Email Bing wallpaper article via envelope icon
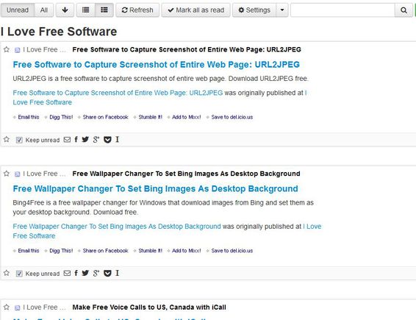The height and width of the screenshot is (320, 416). click(67, 273)
